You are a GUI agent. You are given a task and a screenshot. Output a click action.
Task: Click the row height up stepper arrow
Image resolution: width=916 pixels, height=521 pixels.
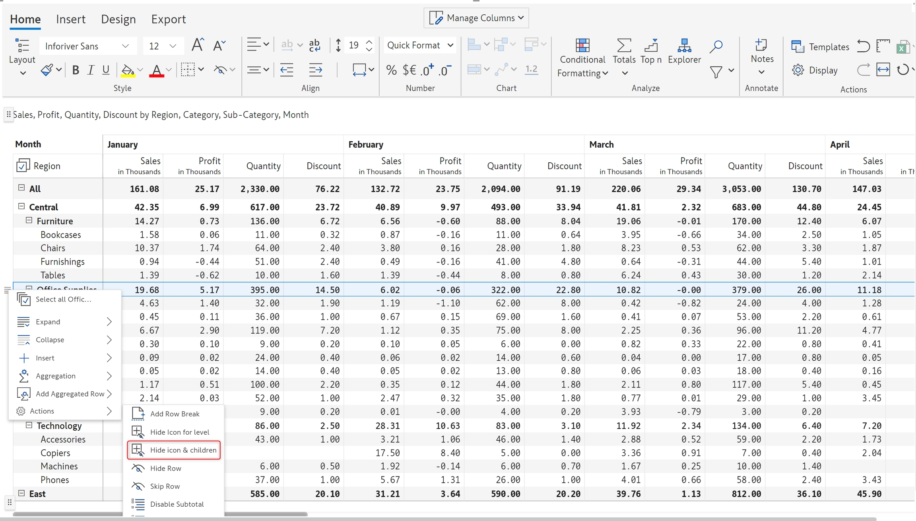[369, 41]
